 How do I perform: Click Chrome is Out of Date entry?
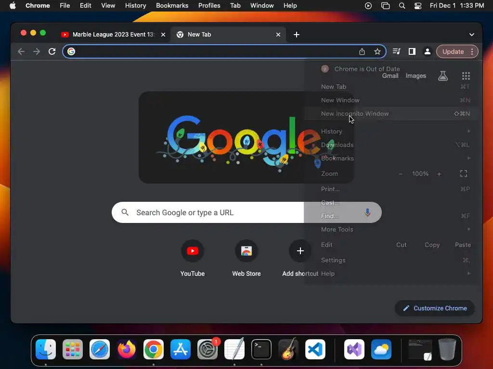[x=391, y=69]
